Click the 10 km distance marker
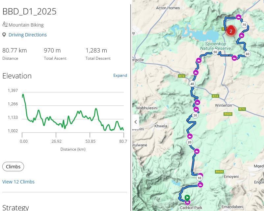The width and height of the screenshot is (264, 211). [199, 178]
